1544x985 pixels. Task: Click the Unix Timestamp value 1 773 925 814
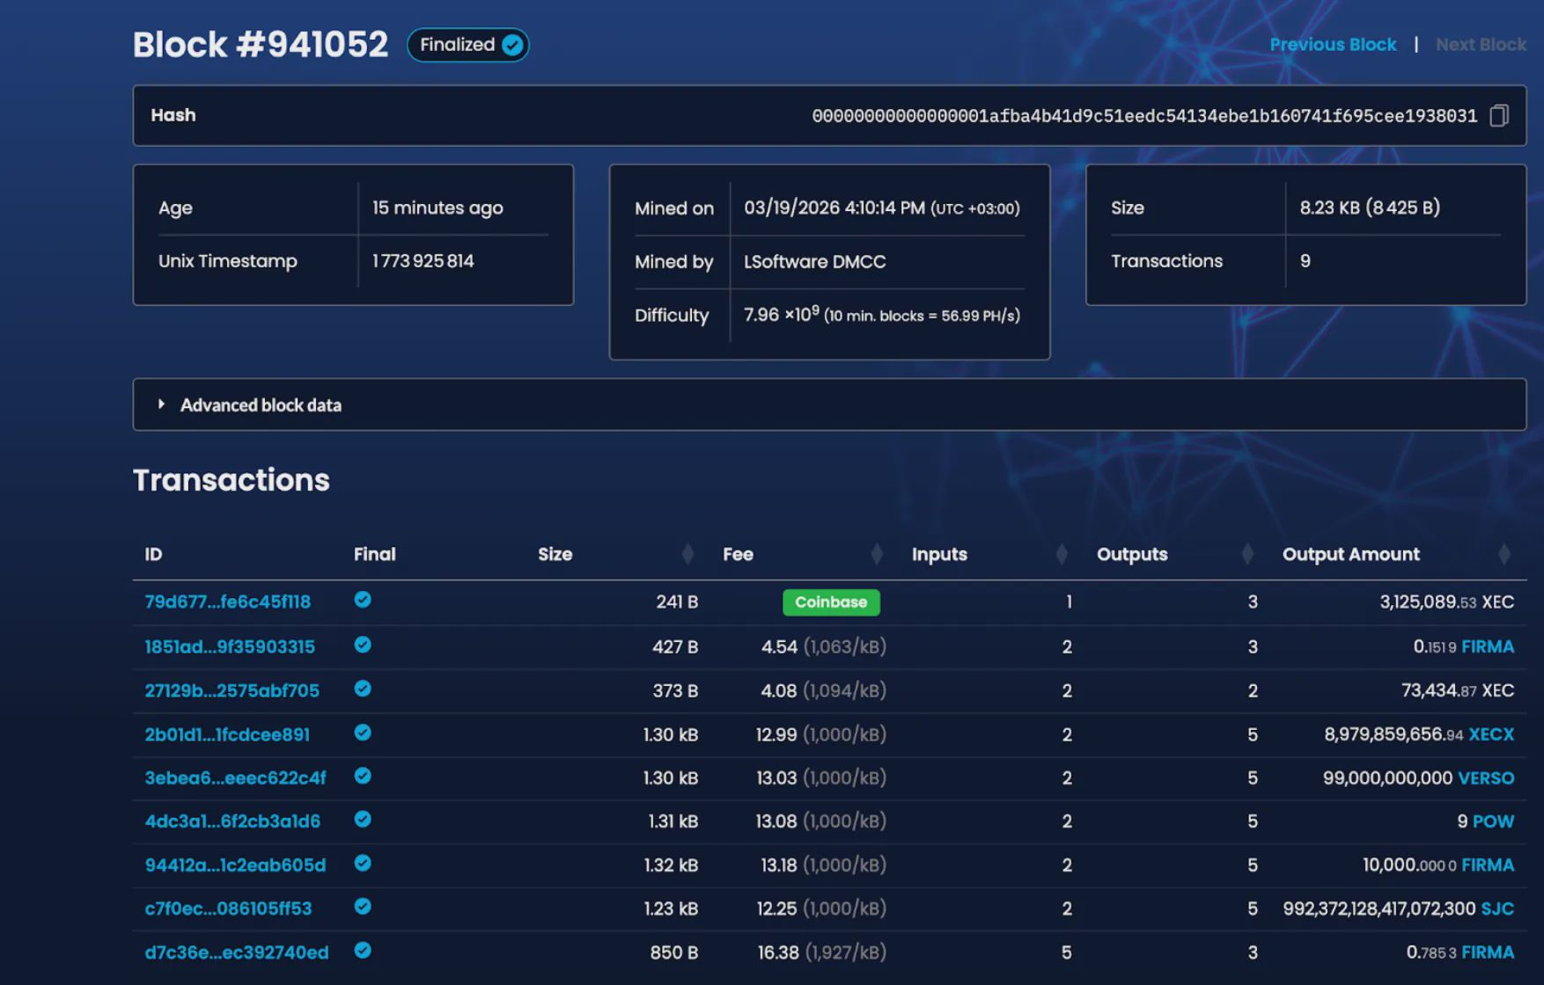[x=423, y=260]
